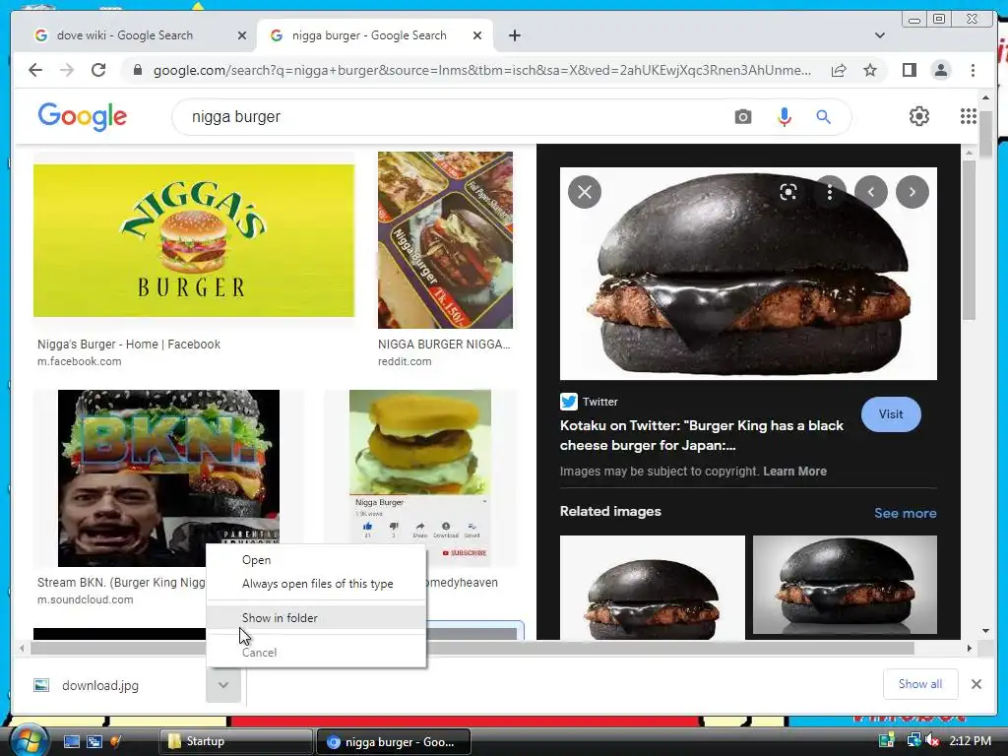Close the dove wiki tab
The height and width of the screenshot is (756, 1008).
coord(242,35)
